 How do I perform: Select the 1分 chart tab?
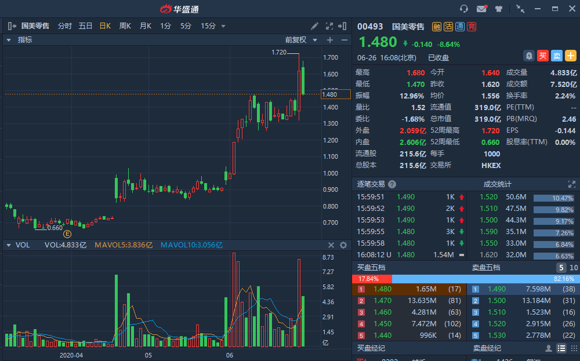[165, 26]
